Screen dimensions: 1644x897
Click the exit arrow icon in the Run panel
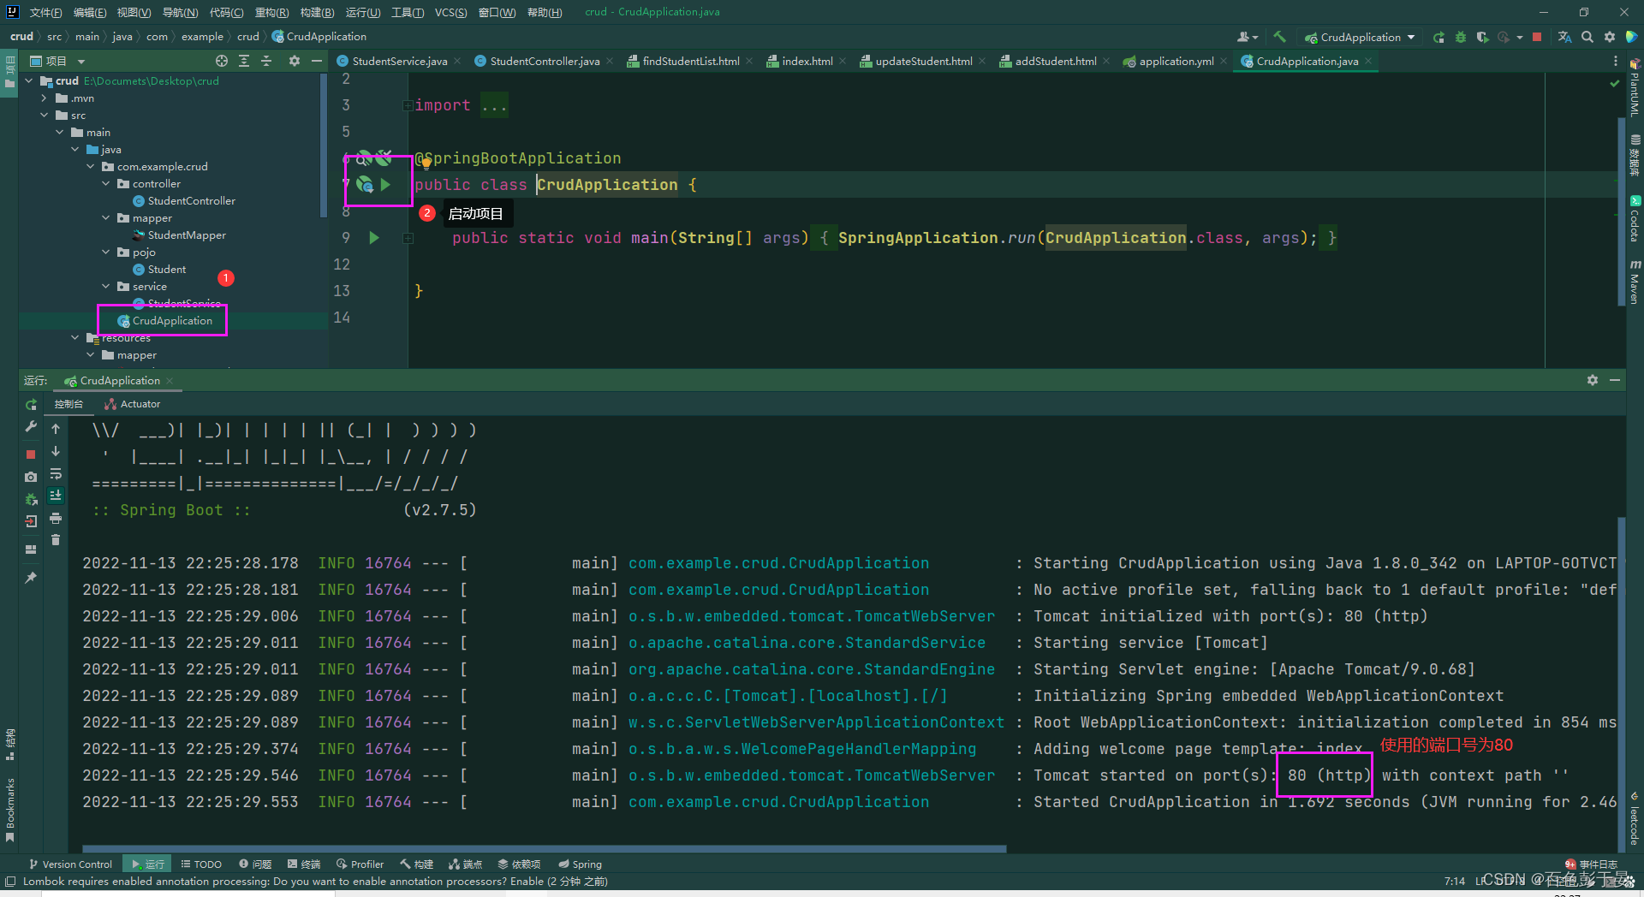pyautogui.click(x=31, y=520)
